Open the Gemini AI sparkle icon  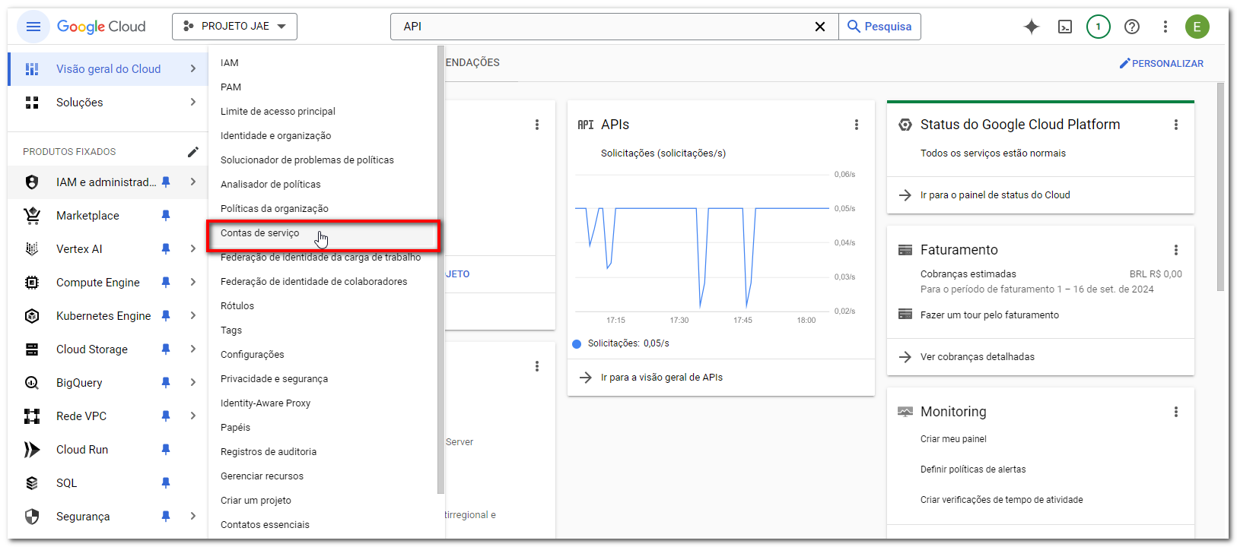point(1032,27)
